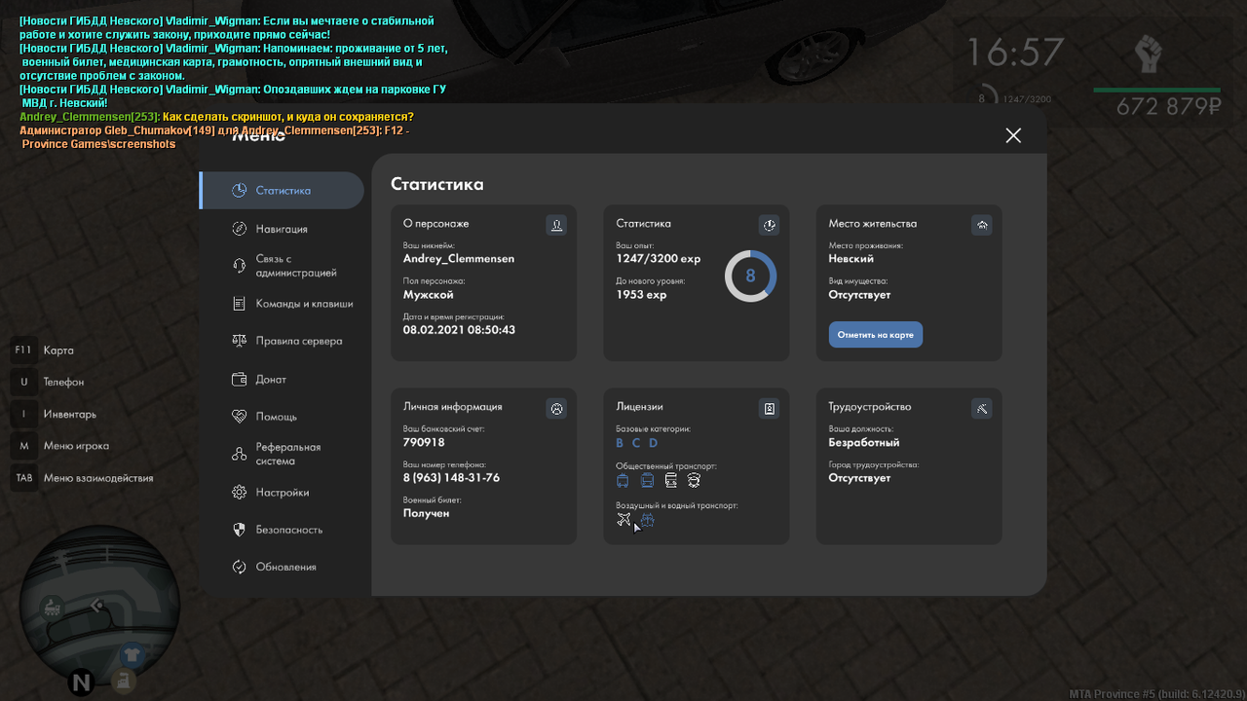Image resolution: width=1247 pixels, height=701 pixels.
Task: Click the shield icon for Безопасность
Action: 240,530
